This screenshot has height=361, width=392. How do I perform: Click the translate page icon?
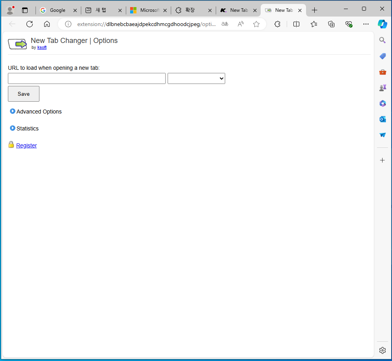click(x=225, y=24)
